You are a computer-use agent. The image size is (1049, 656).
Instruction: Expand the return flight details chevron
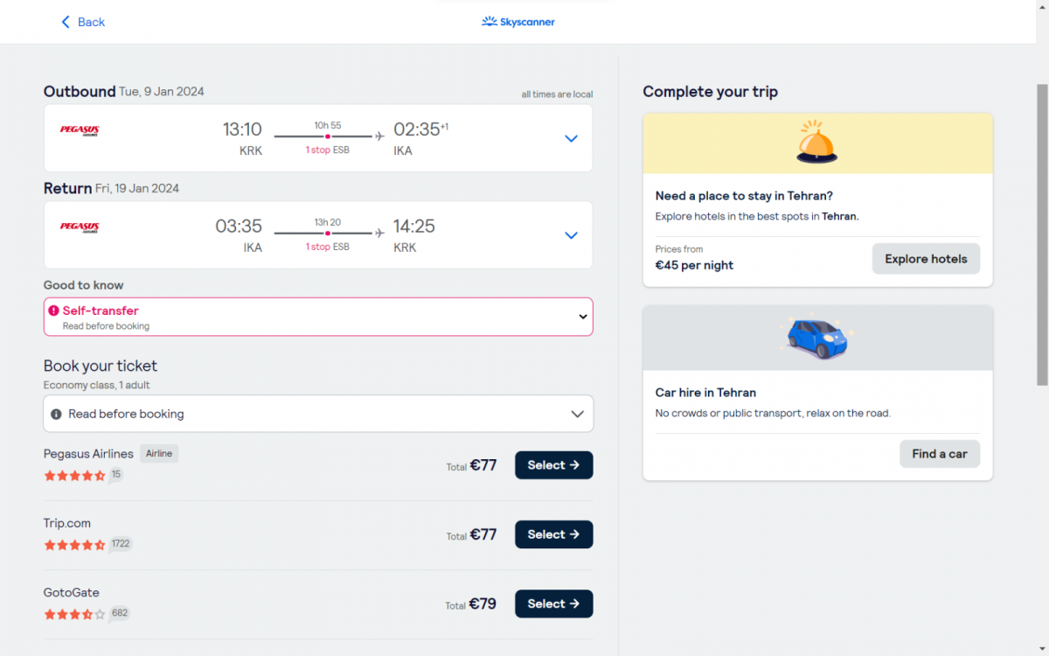571,235
